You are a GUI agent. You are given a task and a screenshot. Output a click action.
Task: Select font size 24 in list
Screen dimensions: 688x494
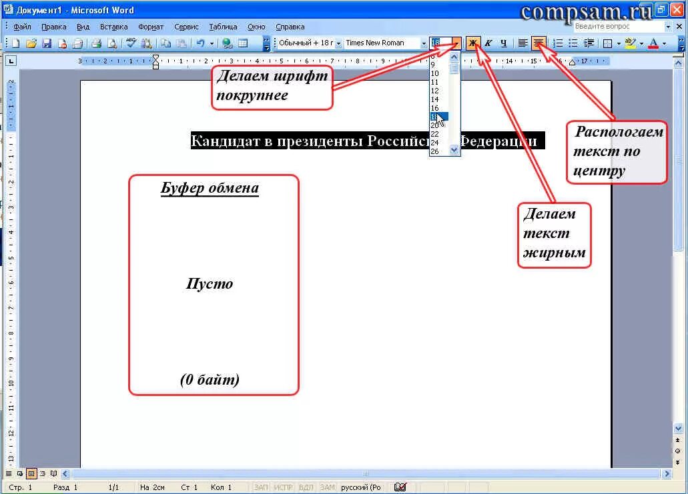click(439, 143)
